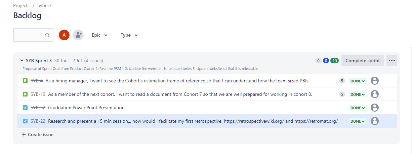Viewport: 412px width, 154px height.
Task: Click the blue task checkbox icon for SYB-22
Action: point(25,121)
